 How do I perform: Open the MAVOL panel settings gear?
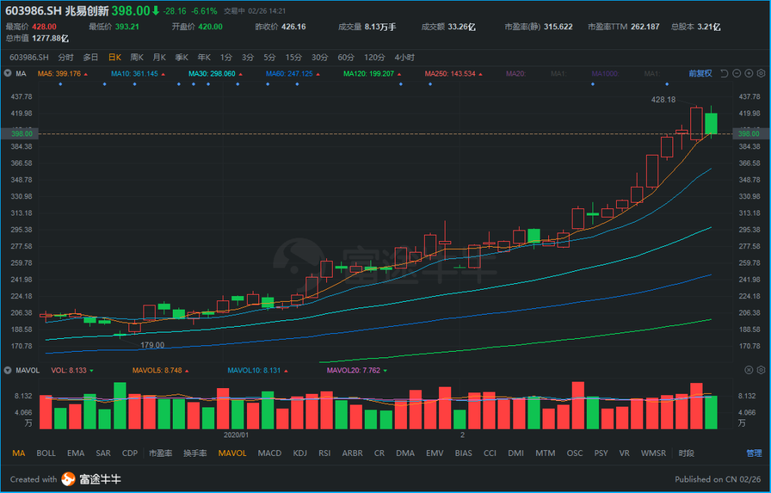click(x=761, y=370)
